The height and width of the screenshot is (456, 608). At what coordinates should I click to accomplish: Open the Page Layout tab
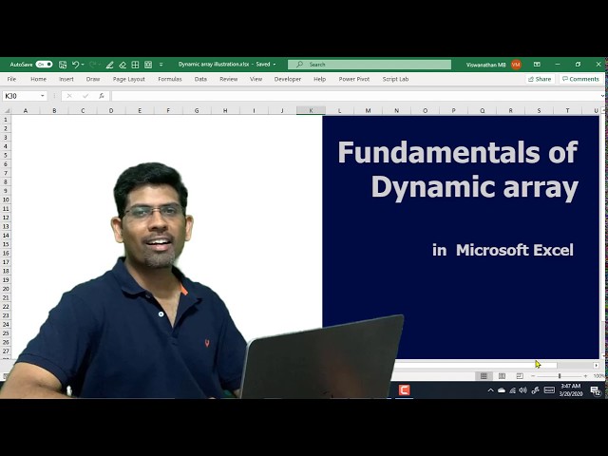coord(129,79)
